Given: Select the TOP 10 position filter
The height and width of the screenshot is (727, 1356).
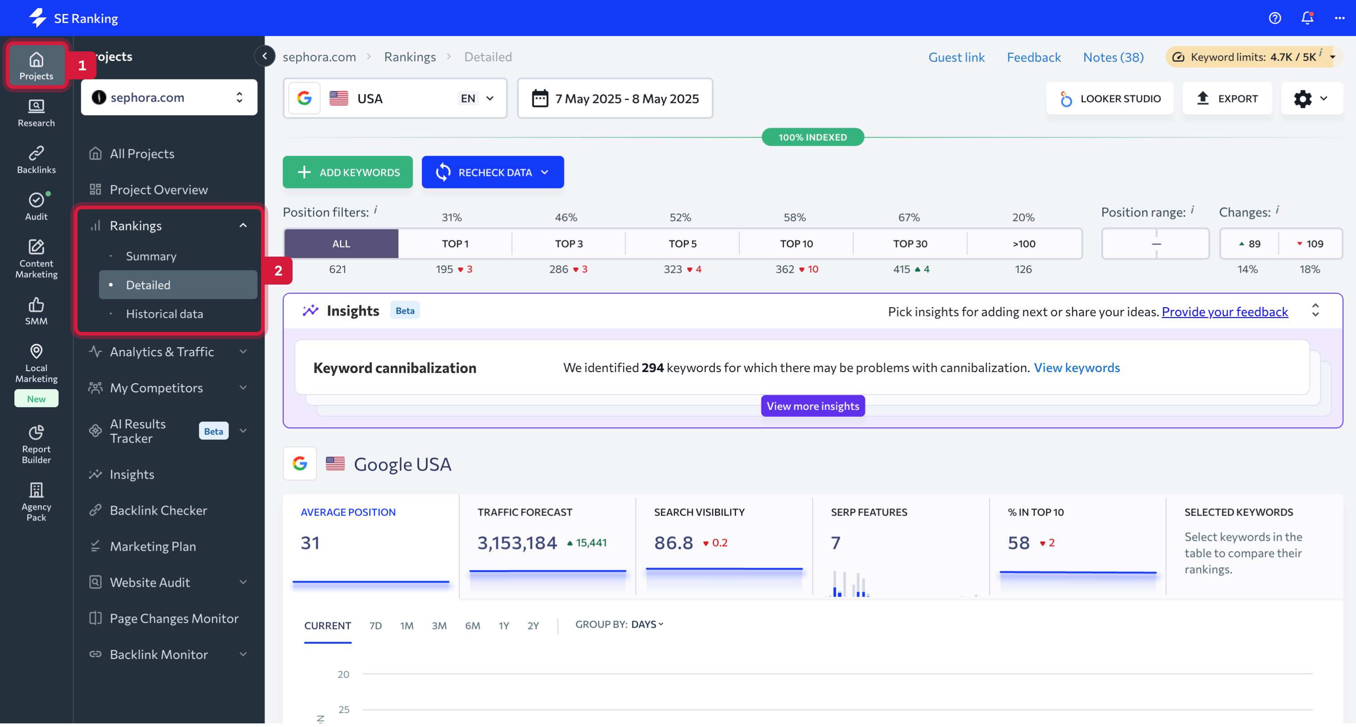Looking at the screenshot, I should coord(796,244).
